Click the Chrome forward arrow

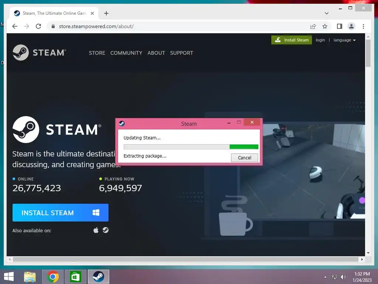(x=27, y=26)
